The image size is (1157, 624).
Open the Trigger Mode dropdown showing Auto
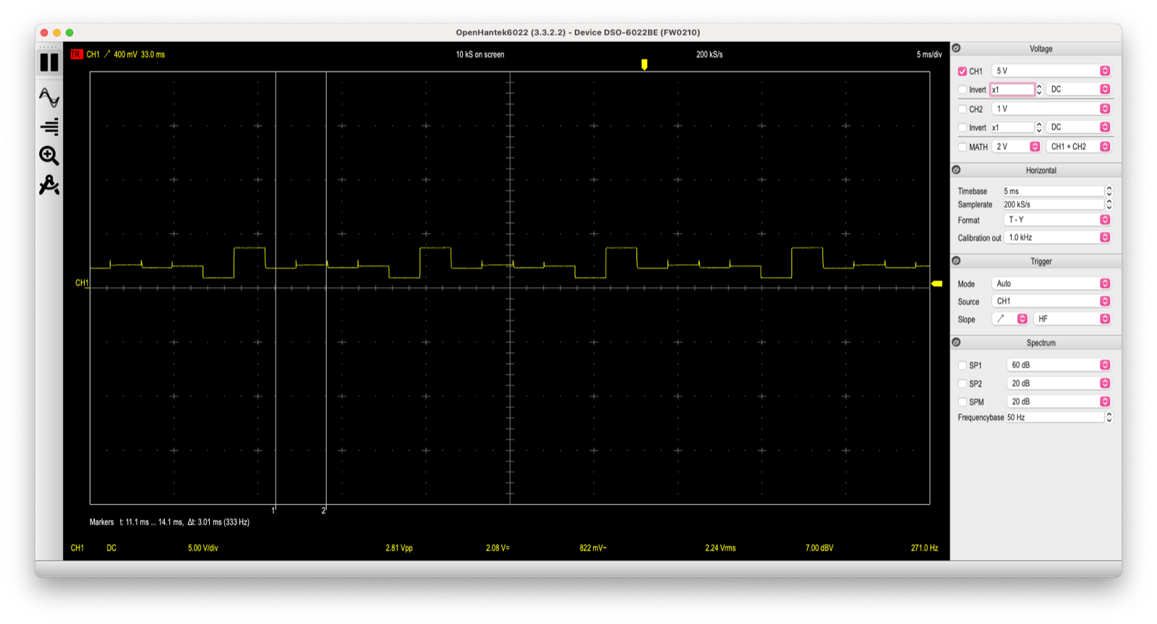coord(1051,283)
